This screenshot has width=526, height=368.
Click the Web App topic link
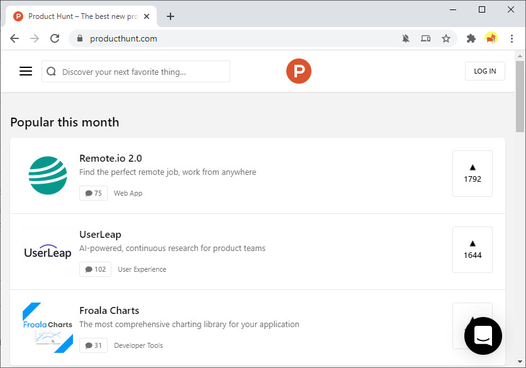pyautogui.click(x=128, y=193)
